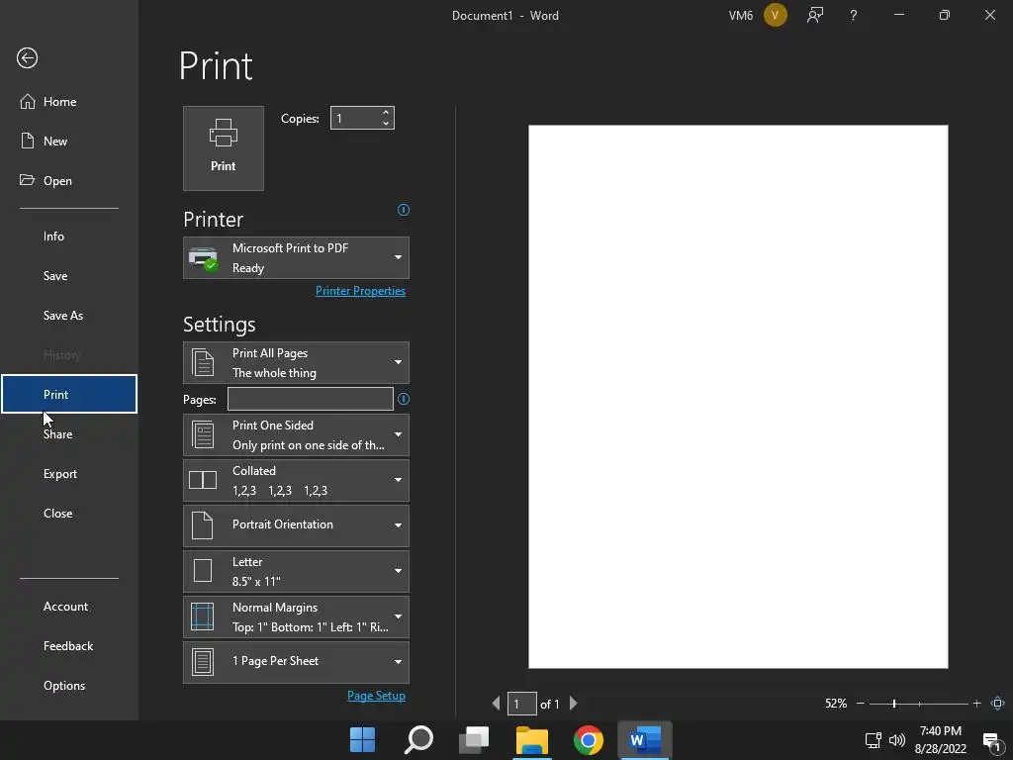Viewport: 1013px width, 760px height.
Task: Zoom in preview with the plus button
Action: (976, 704)
